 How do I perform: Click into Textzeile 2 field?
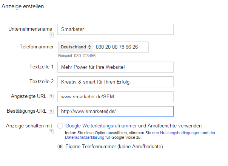pos(116,82)
